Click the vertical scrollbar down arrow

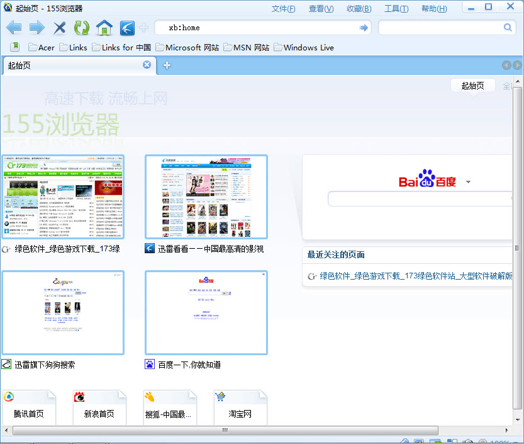pos(518,419)
